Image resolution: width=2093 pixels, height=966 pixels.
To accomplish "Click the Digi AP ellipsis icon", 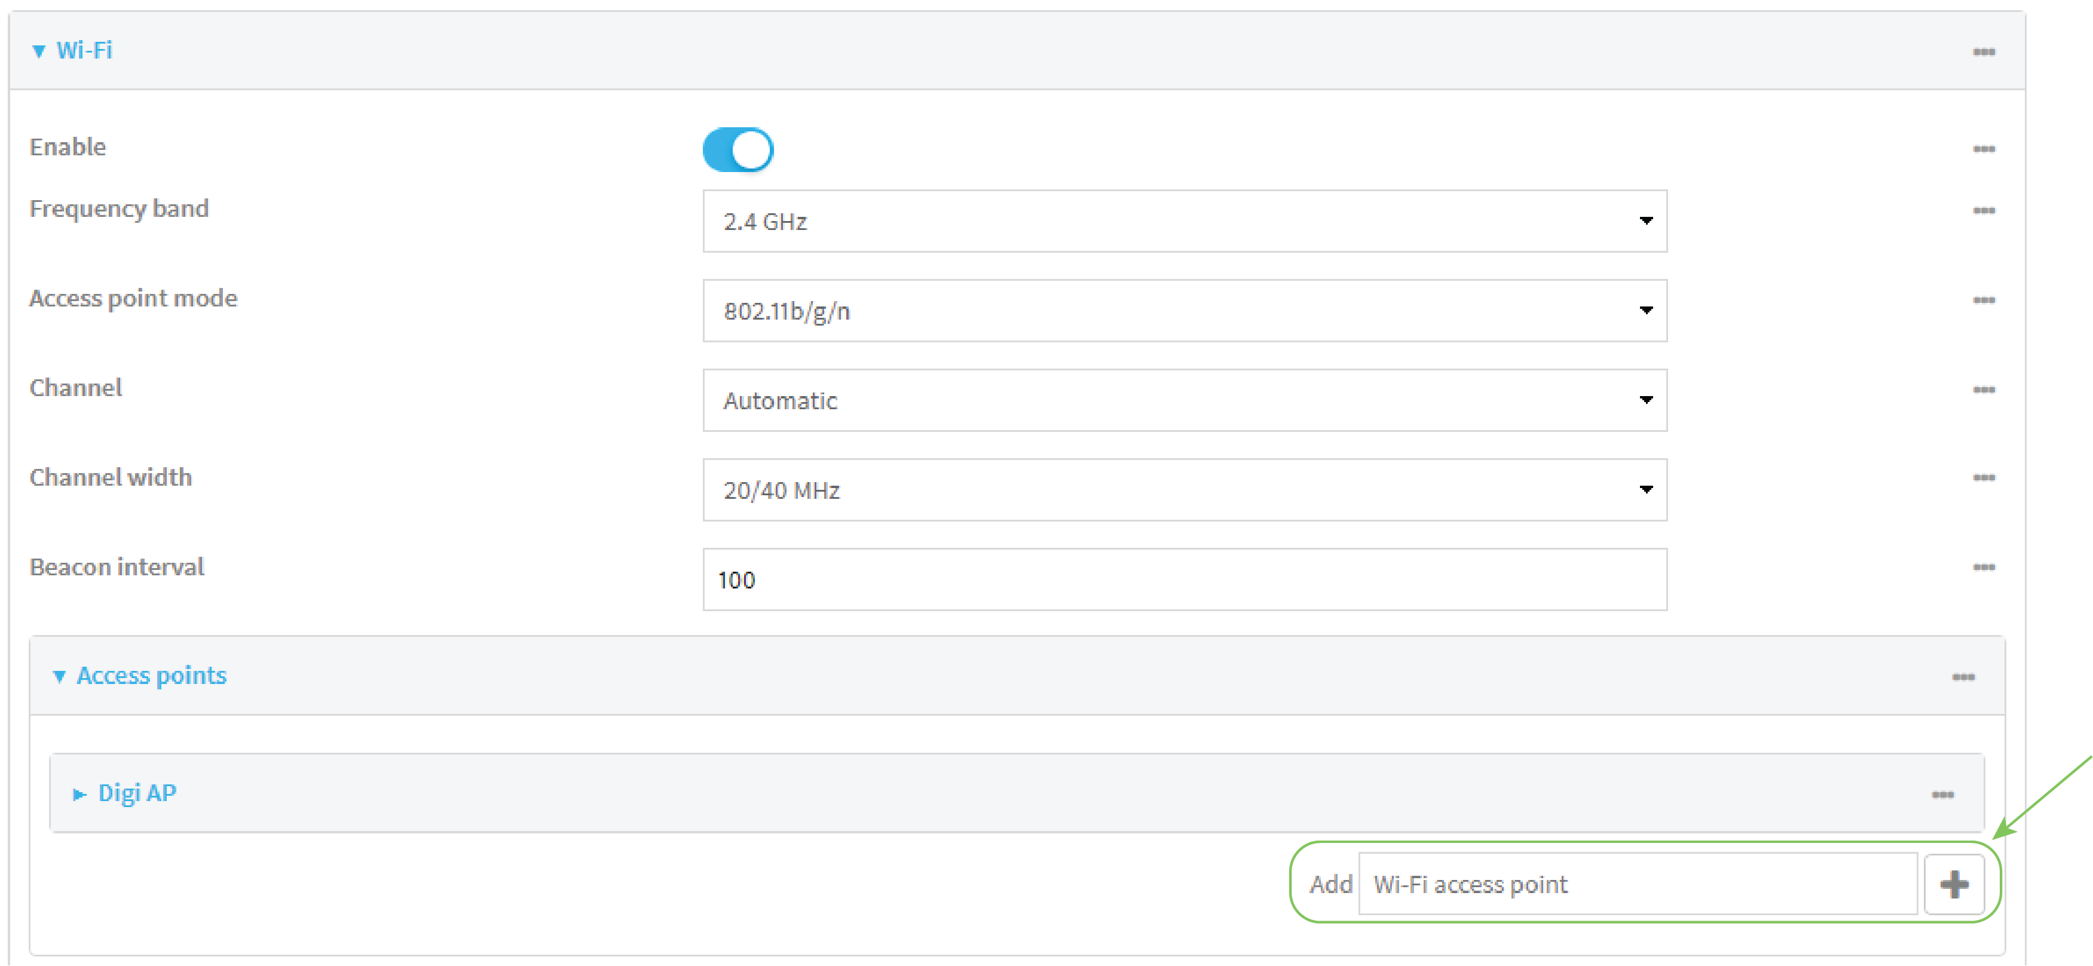I will [x=1942, y=795].
